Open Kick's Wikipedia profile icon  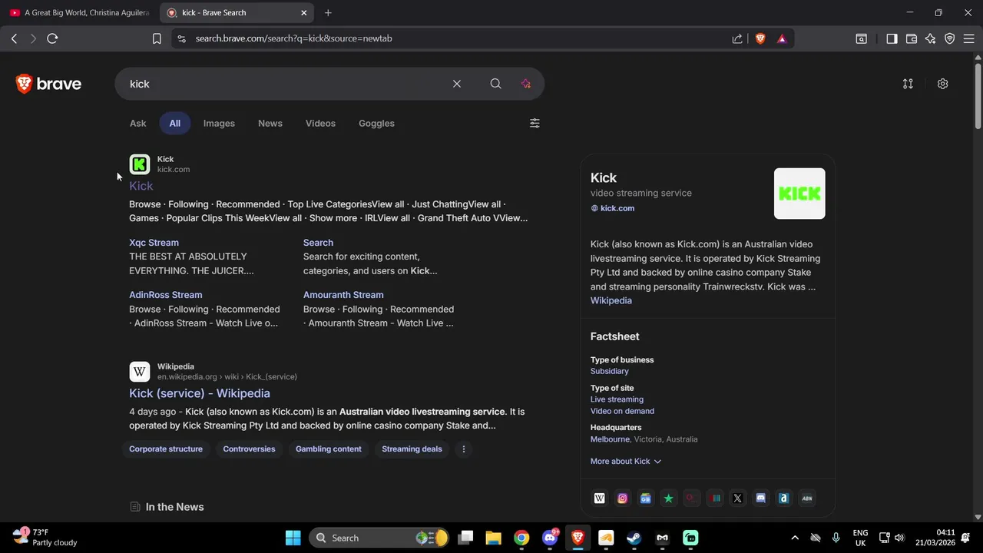point(600,498)
